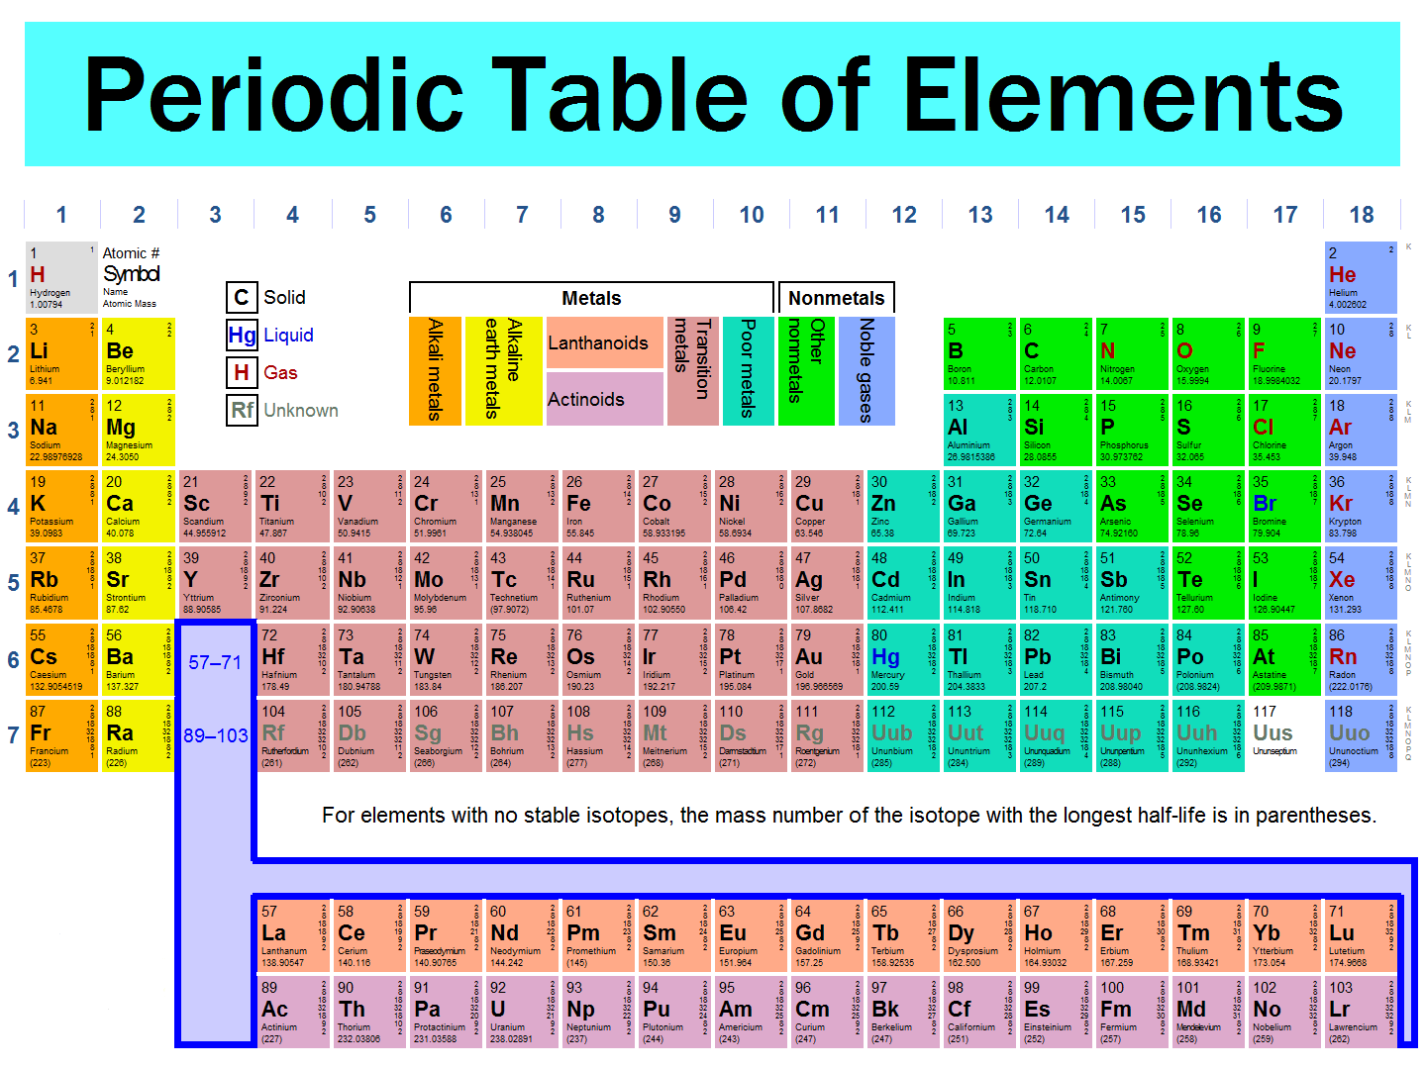Select the Zinc (Zn) cell

click(x=903, y=506)
